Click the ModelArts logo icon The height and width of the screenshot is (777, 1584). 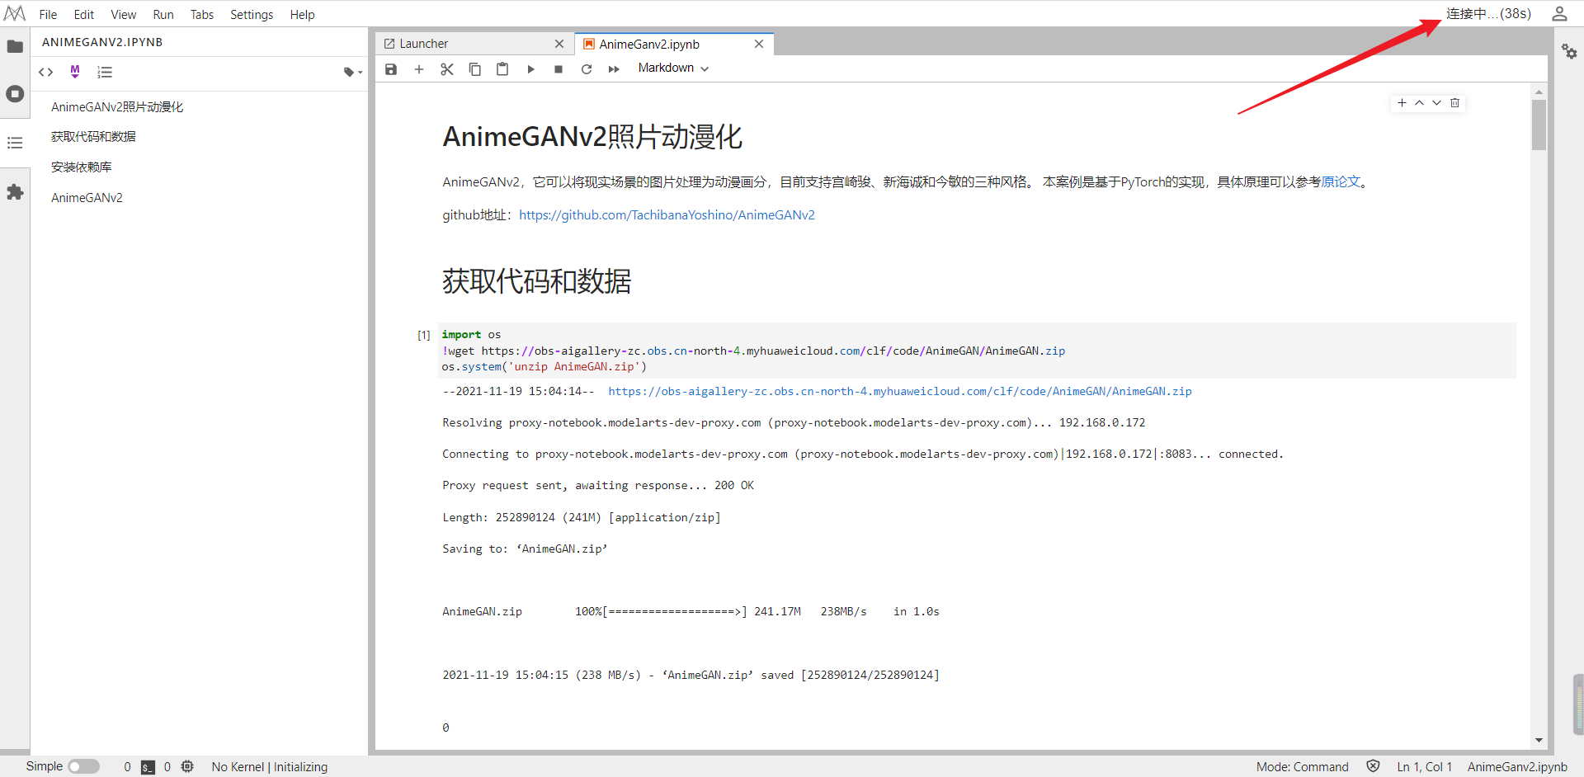tap(15, 13)
